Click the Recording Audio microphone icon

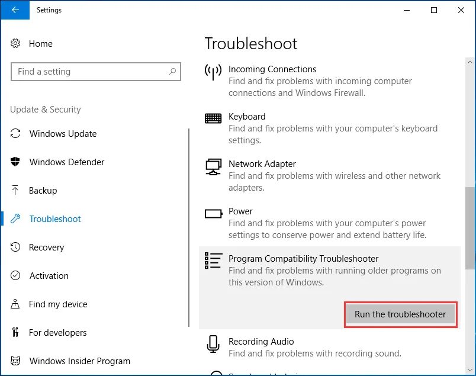tap(213, 345)
